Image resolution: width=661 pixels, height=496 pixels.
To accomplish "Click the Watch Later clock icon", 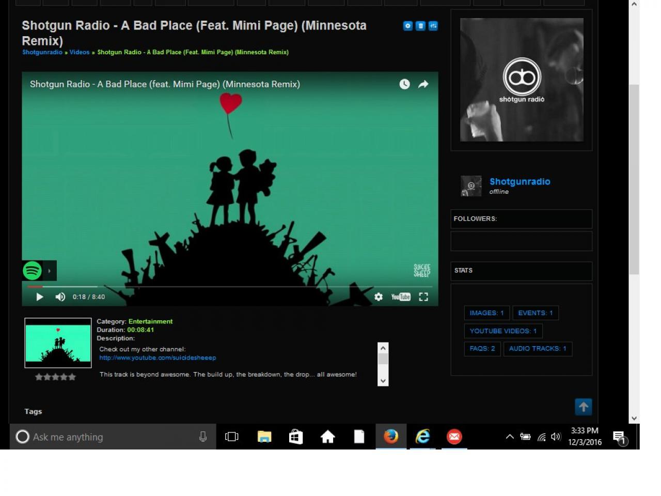I will pyautogui.click(x=404, y=84).
